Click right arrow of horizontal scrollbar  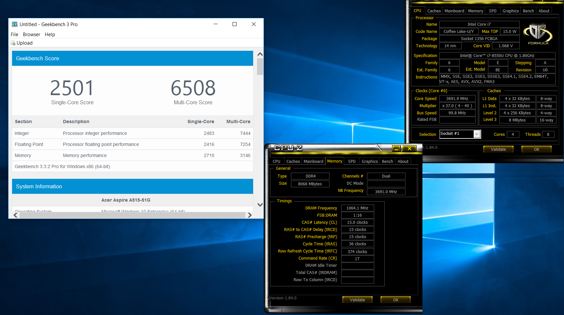click(x=250, y=215)
